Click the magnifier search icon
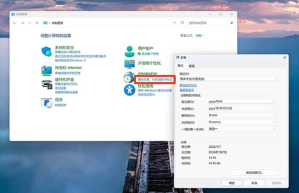This screenshot has width=299, height=193. click(x=231, y=23)
